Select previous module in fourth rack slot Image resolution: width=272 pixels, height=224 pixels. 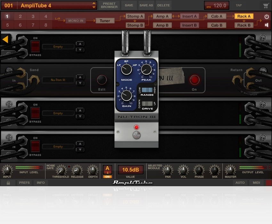coord(80,144)
